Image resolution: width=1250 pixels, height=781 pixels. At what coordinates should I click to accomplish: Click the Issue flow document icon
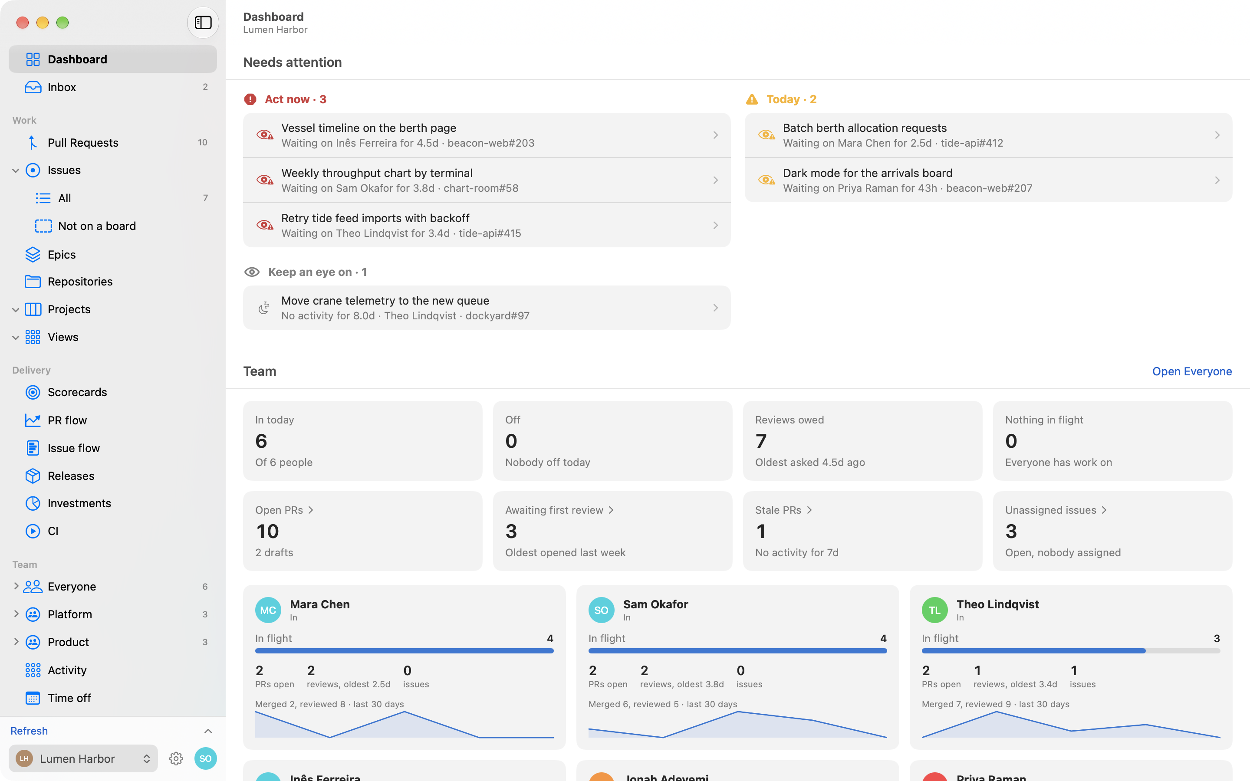[33, 448]
